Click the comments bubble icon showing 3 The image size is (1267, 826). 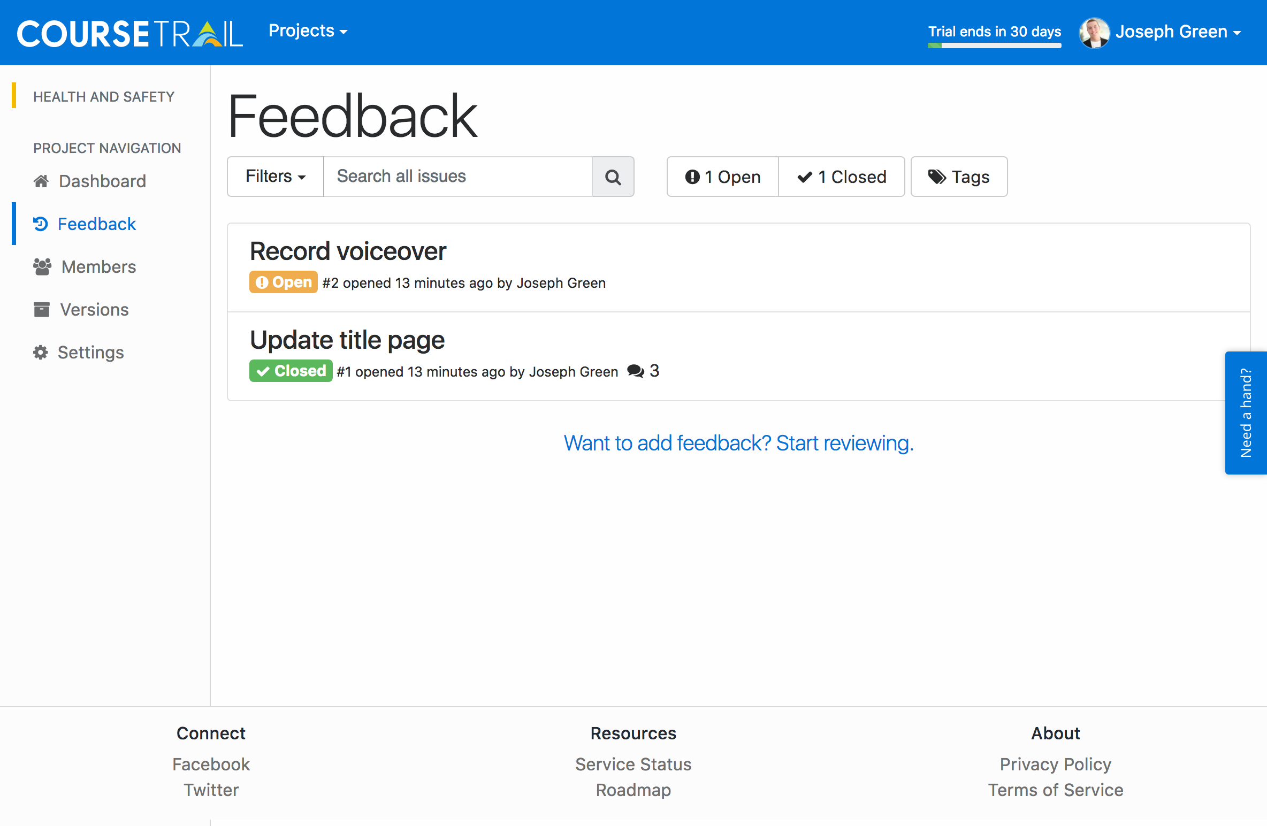(636, 371)
